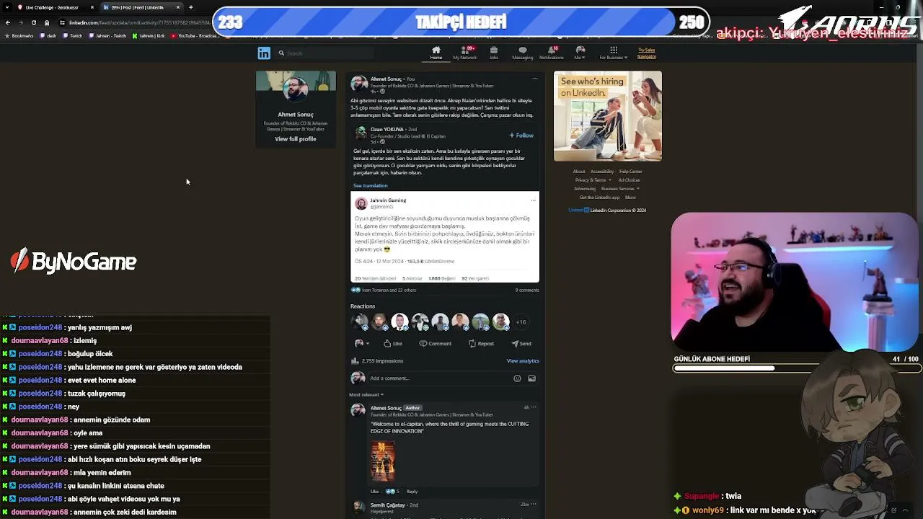
Task: Close the GeoGuessr browser tab
Action: pos(92,7)
